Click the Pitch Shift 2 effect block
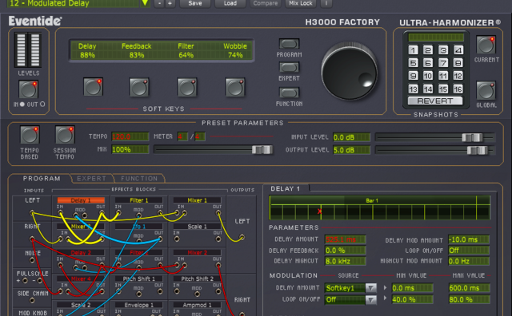Image resolution: width=512 pixels, height=316 pixels. (x=198, y=278)
